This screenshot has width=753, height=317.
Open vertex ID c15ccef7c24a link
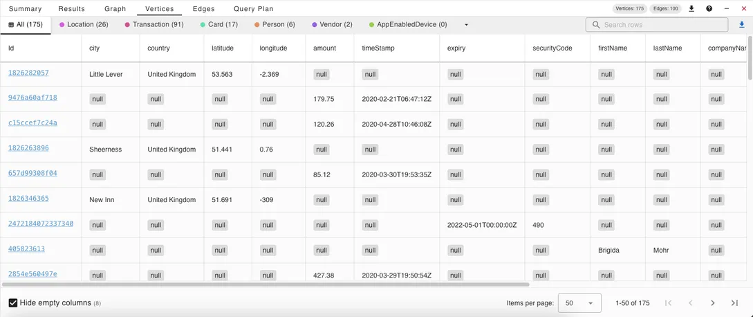(32, 123)
